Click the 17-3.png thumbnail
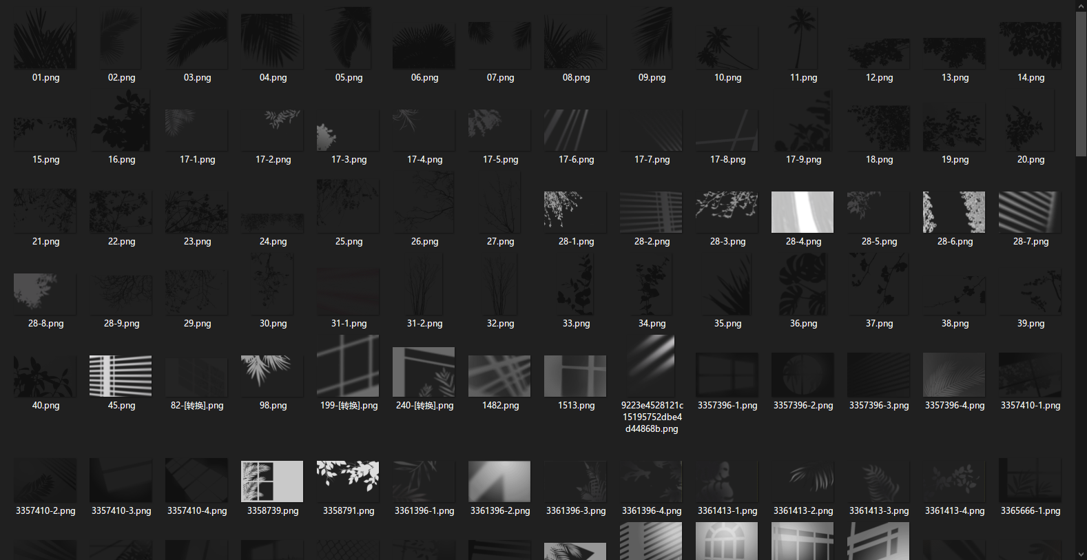 coord(349,130)
